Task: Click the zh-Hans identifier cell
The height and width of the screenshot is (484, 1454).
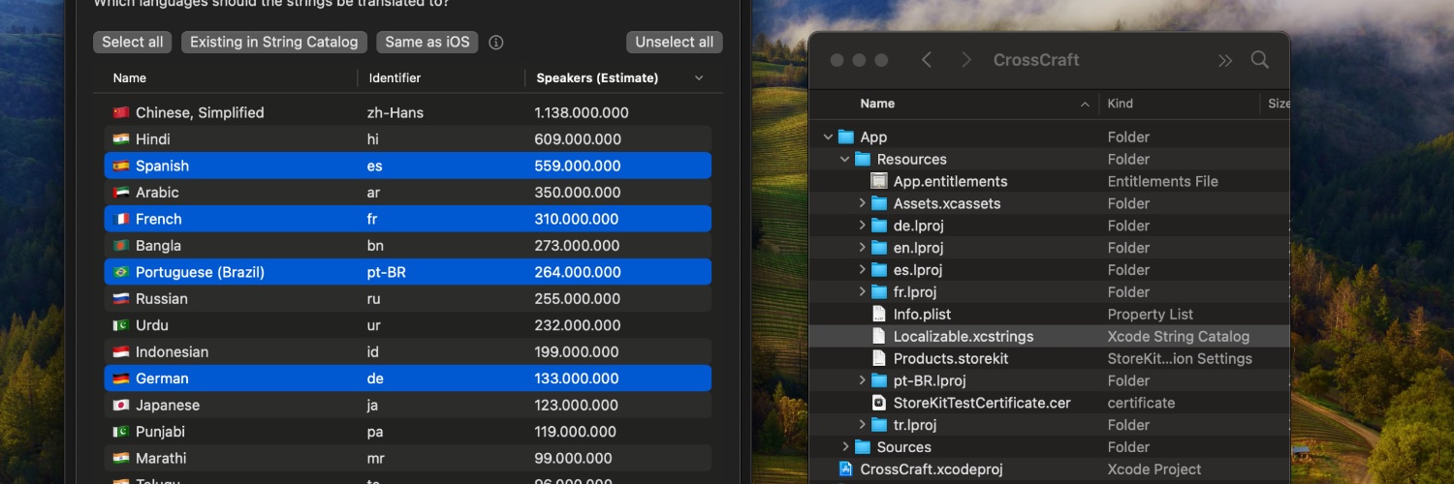Action: pos(395,112)
